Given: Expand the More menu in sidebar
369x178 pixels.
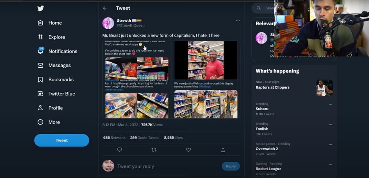Looking at the screenshot, I should click(41, 122).
